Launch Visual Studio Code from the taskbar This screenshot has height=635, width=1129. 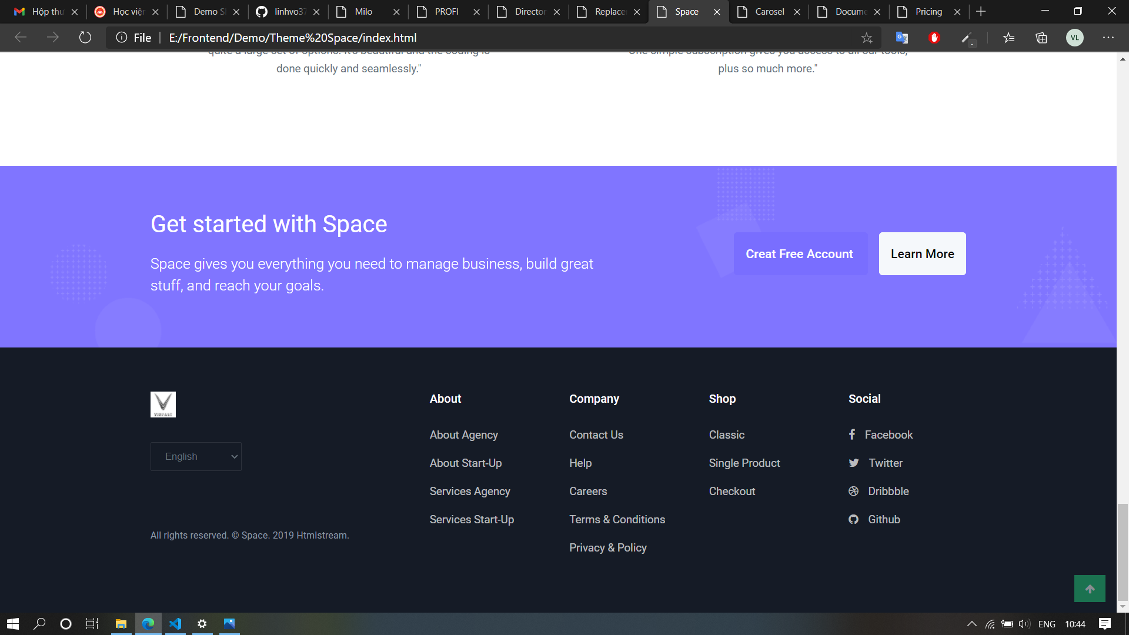pos(175,624)
